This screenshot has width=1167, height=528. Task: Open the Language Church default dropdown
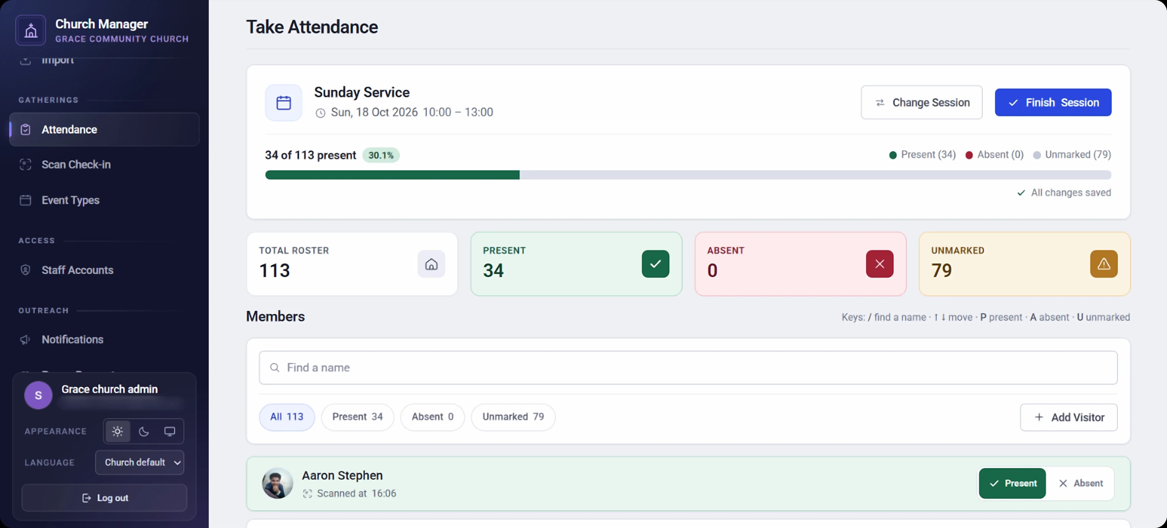[139, 462]
